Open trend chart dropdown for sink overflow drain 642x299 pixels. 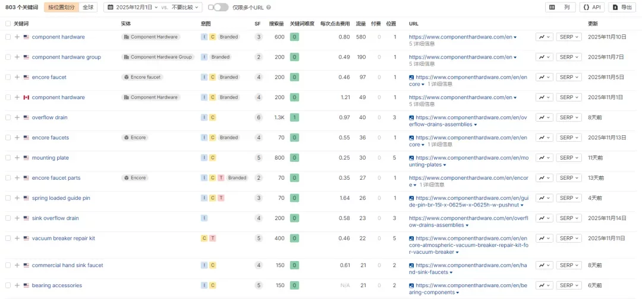(544, 218)
